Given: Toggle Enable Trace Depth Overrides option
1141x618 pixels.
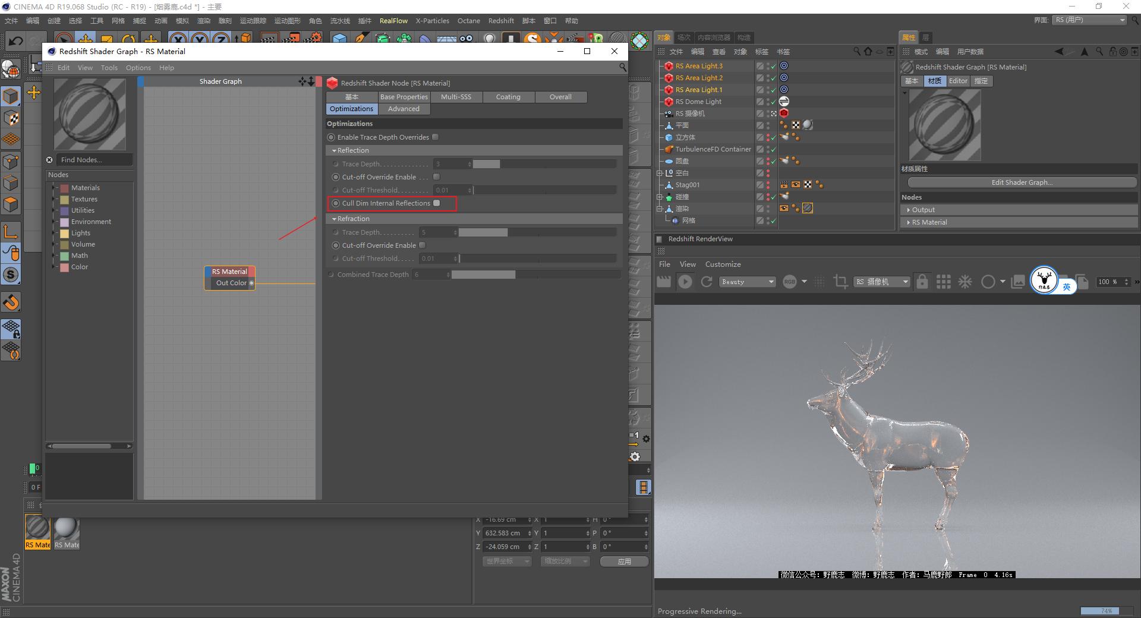Looking at the screenshot, I should coord(434,137).
